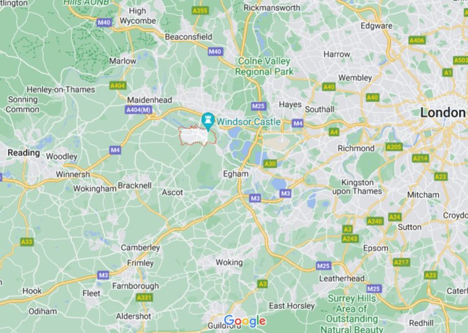Click the A217 road shield
This screenshot has width=468, height=333.
pyautogui.click(x=401, y=262)
